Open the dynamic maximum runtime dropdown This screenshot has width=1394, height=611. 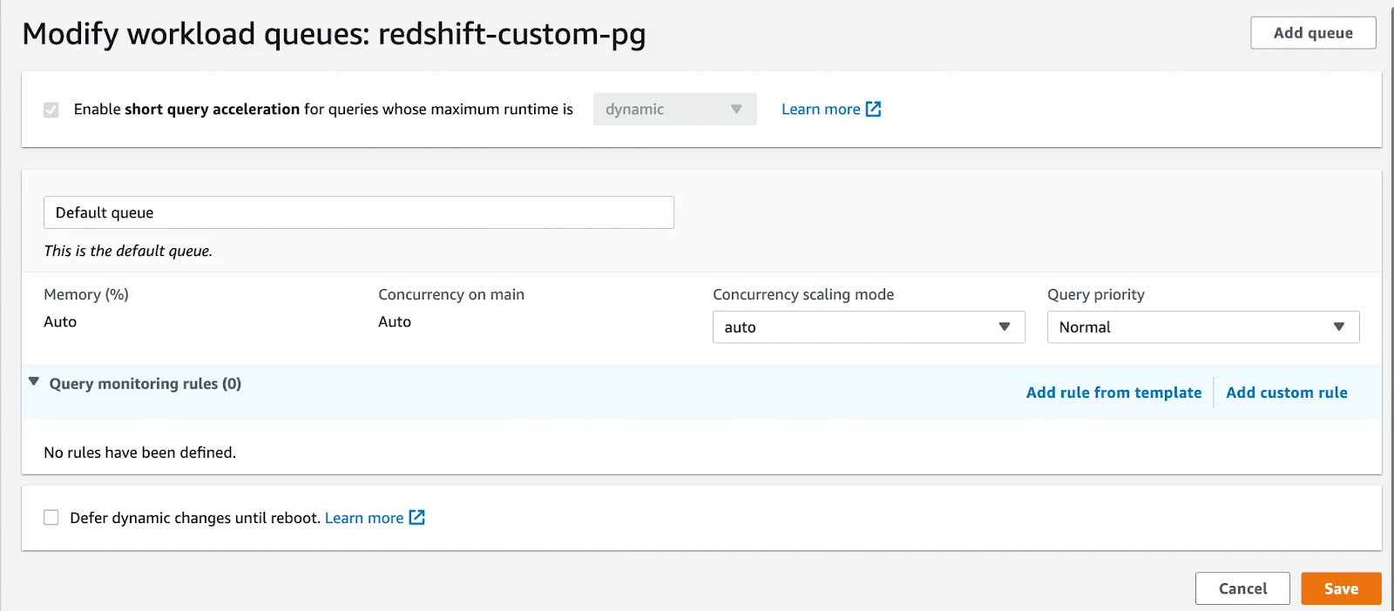673,110
